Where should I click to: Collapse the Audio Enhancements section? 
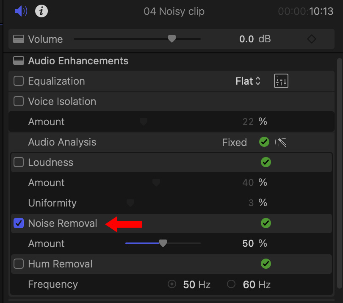pos(19,61)
